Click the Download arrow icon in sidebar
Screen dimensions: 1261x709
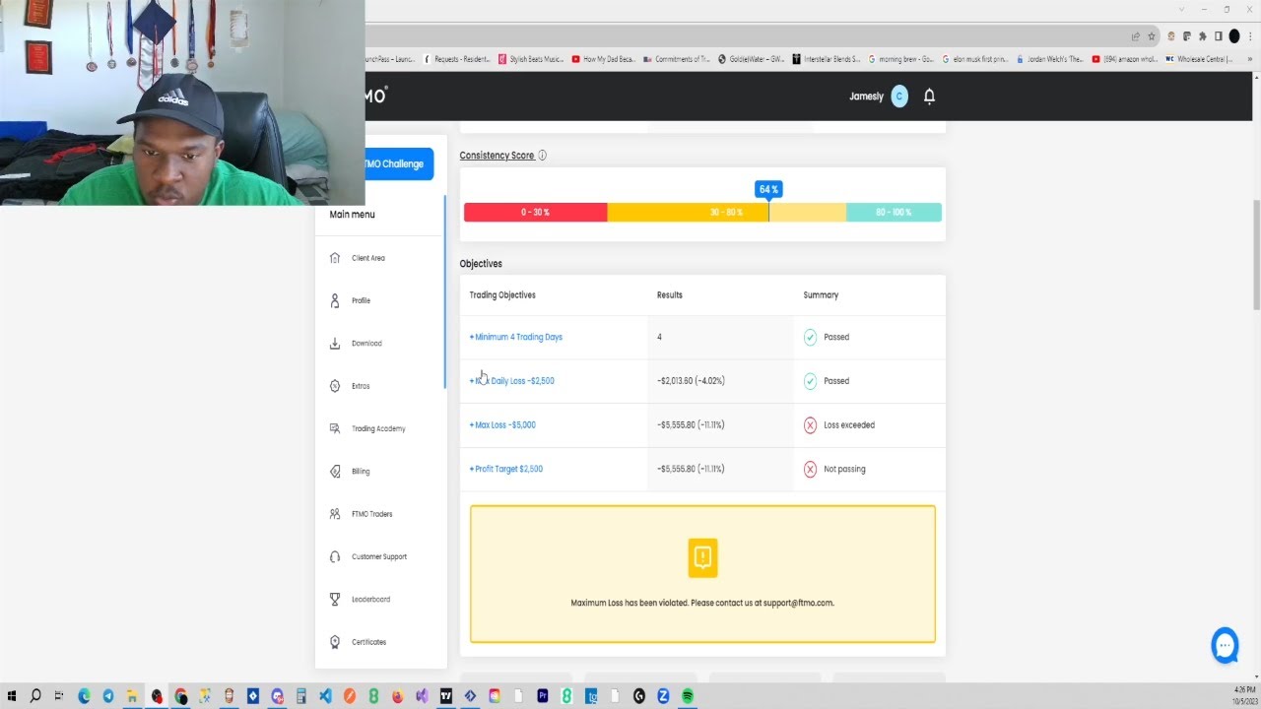click(x=335, y=344)
